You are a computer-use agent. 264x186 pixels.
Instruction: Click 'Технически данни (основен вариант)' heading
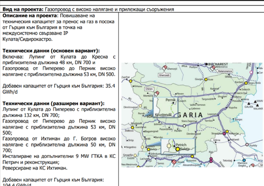51,51
